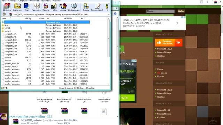Open the Minecraft 1.12.1 link
Screen dimensions: 223x125
(x=164, y=90)
